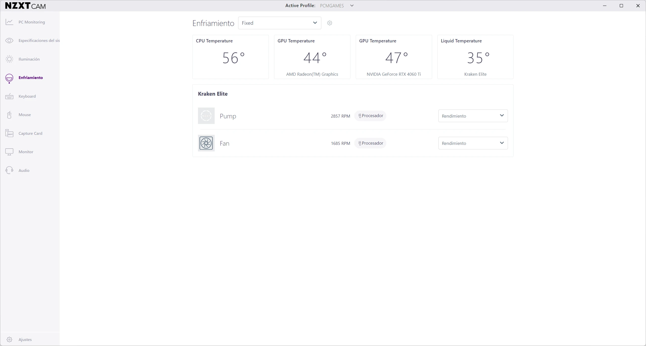Click Procesador source chip for Fan
Image resolution: width=646 pixels, height=346 pixels.
click(x=370, y=143)
